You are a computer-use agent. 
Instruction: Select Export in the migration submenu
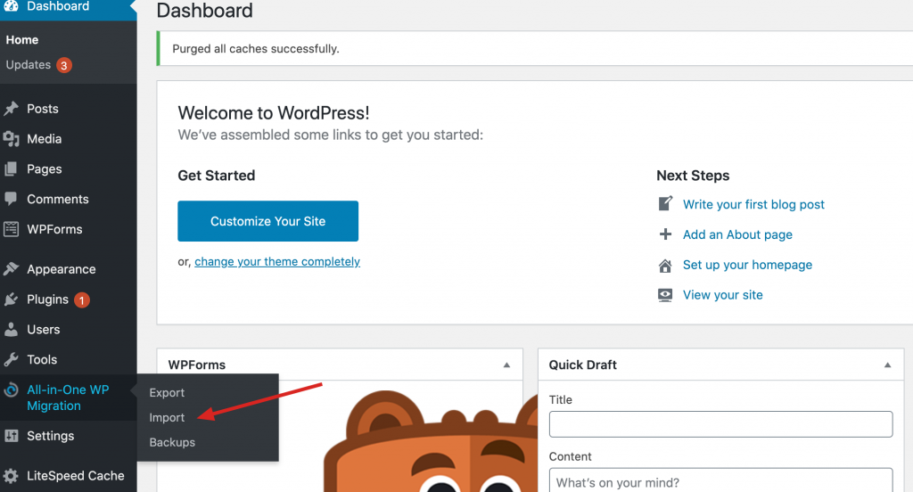167,392
